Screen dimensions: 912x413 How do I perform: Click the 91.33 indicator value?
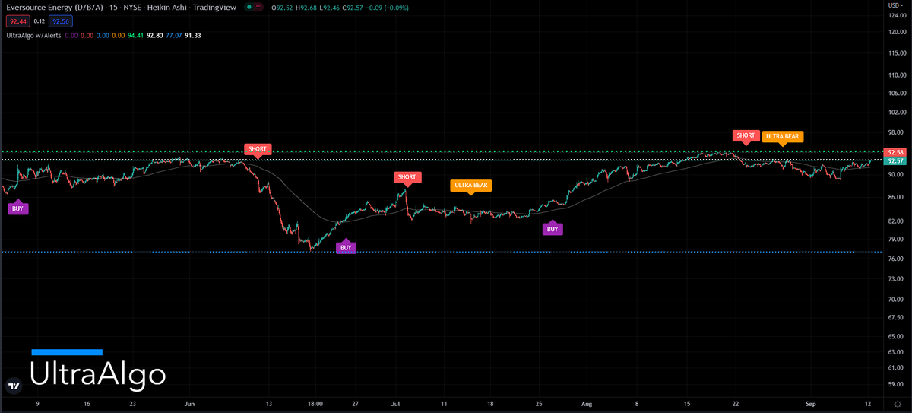[x=193, y=35]
